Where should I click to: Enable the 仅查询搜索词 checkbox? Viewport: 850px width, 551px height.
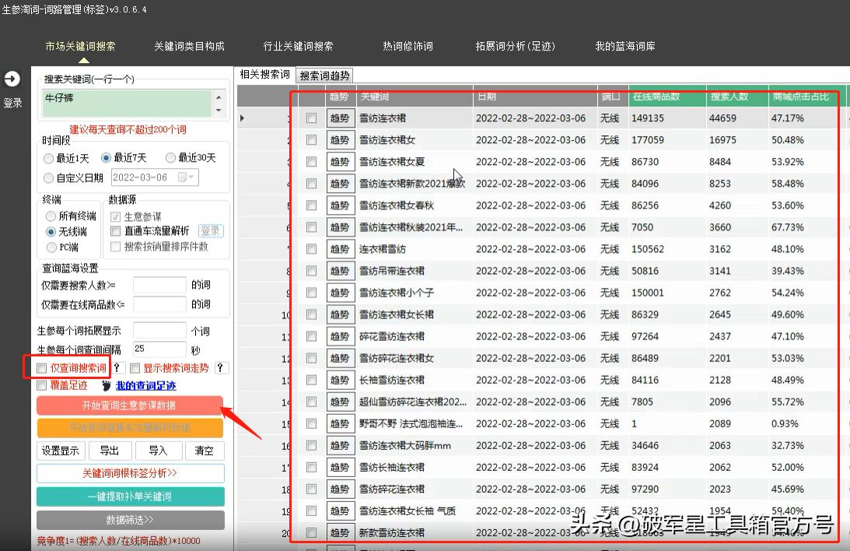43,367
